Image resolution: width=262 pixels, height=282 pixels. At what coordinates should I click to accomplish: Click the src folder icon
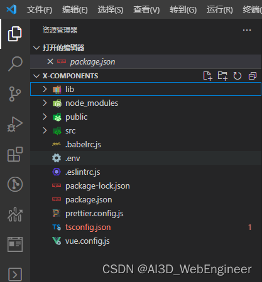pos(57,131)
